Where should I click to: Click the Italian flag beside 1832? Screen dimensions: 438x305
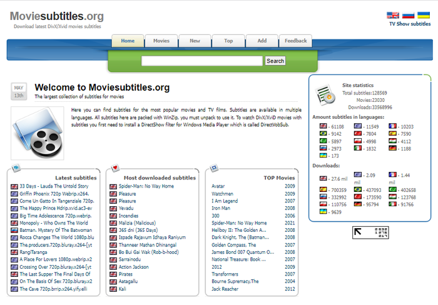point(358,148)
